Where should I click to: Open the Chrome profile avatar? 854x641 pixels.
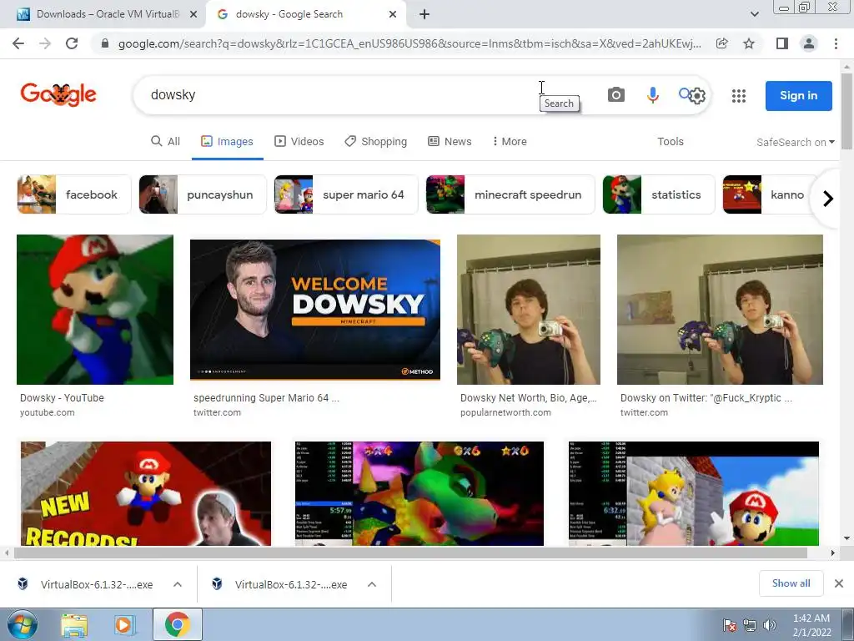(x=809, y=43)
